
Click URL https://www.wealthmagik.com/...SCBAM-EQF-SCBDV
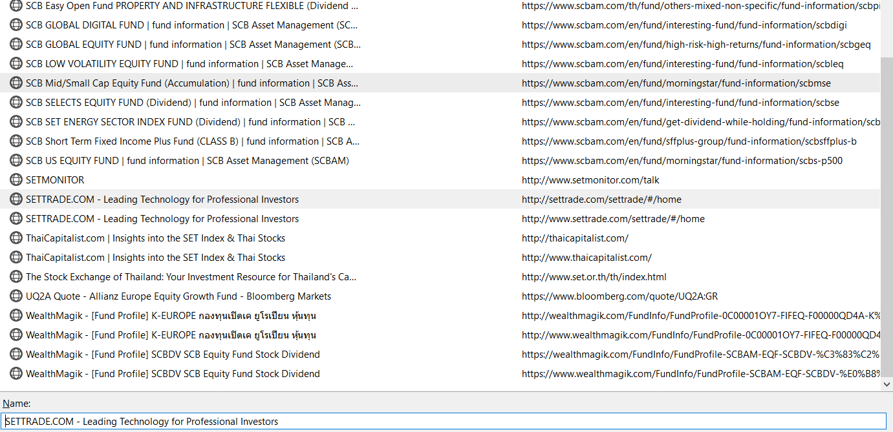(701, 374)
